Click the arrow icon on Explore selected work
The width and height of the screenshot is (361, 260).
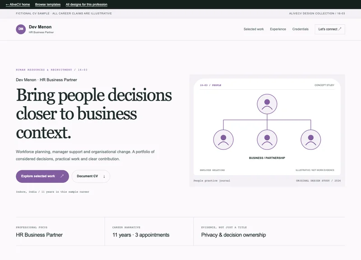pyautogui.click(x=62, y=176)
